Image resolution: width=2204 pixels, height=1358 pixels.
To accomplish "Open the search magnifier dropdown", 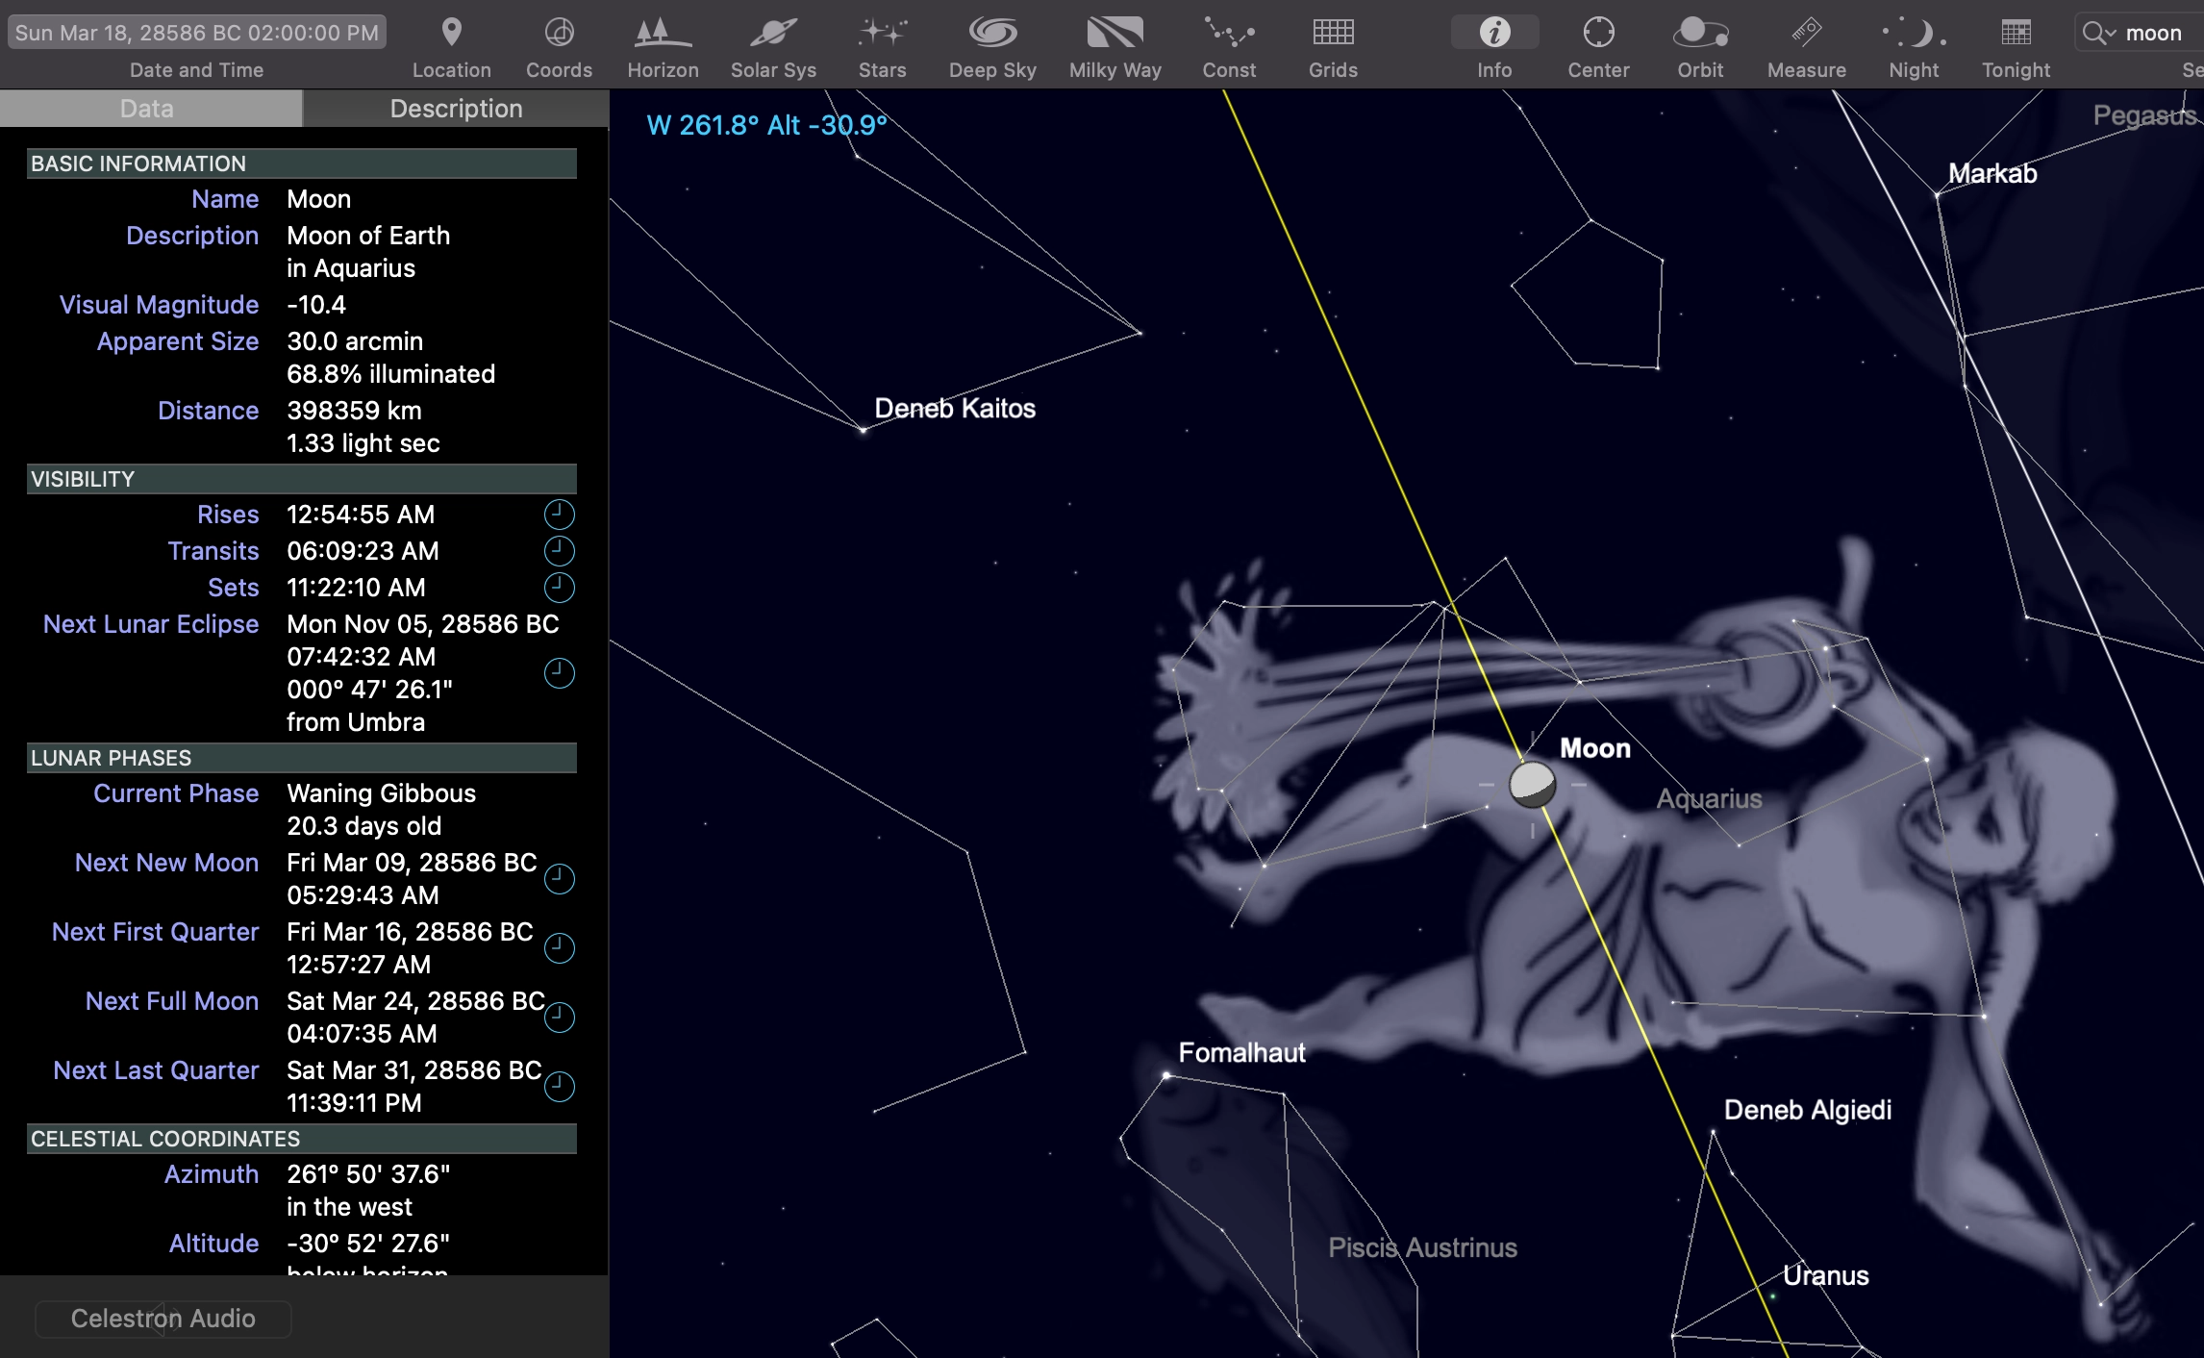I will point(2098,33).
